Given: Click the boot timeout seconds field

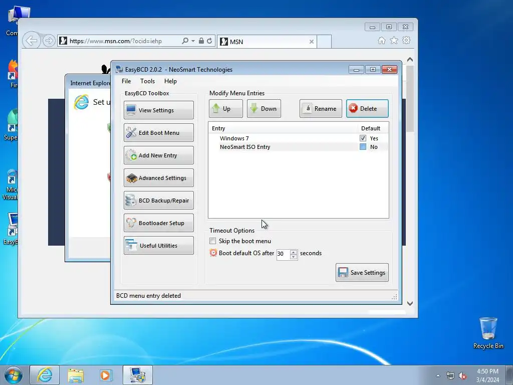Looking at the screenshot, I should point(283,254).
